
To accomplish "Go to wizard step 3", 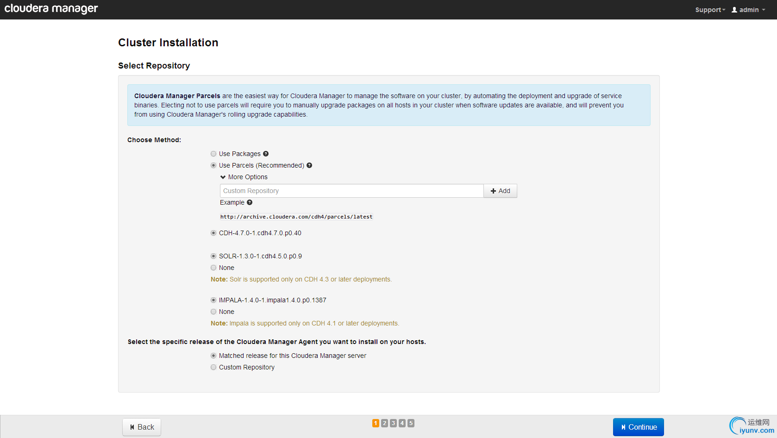I will [x=393, y=423].
